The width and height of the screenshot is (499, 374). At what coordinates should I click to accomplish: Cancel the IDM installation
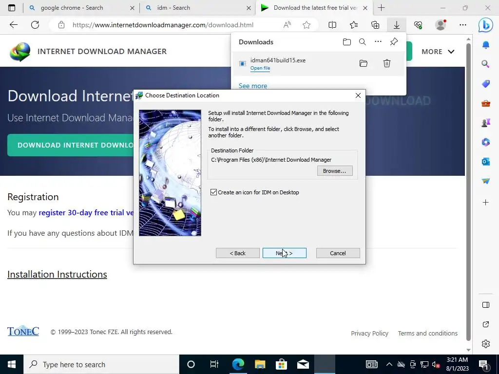(338, 253)
